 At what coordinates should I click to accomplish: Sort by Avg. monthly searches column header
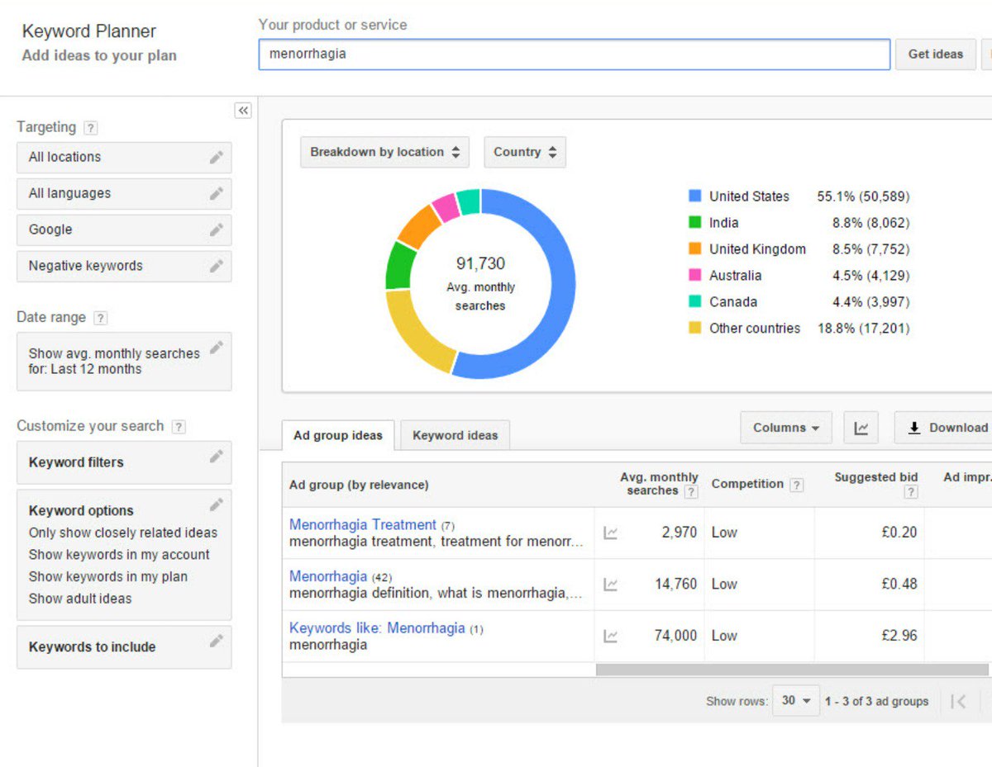click(659, 484)
